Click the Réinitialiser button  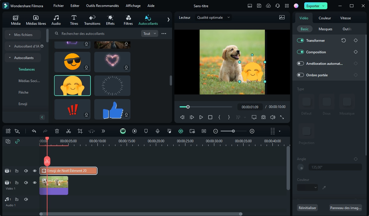[x=307, y=208]
